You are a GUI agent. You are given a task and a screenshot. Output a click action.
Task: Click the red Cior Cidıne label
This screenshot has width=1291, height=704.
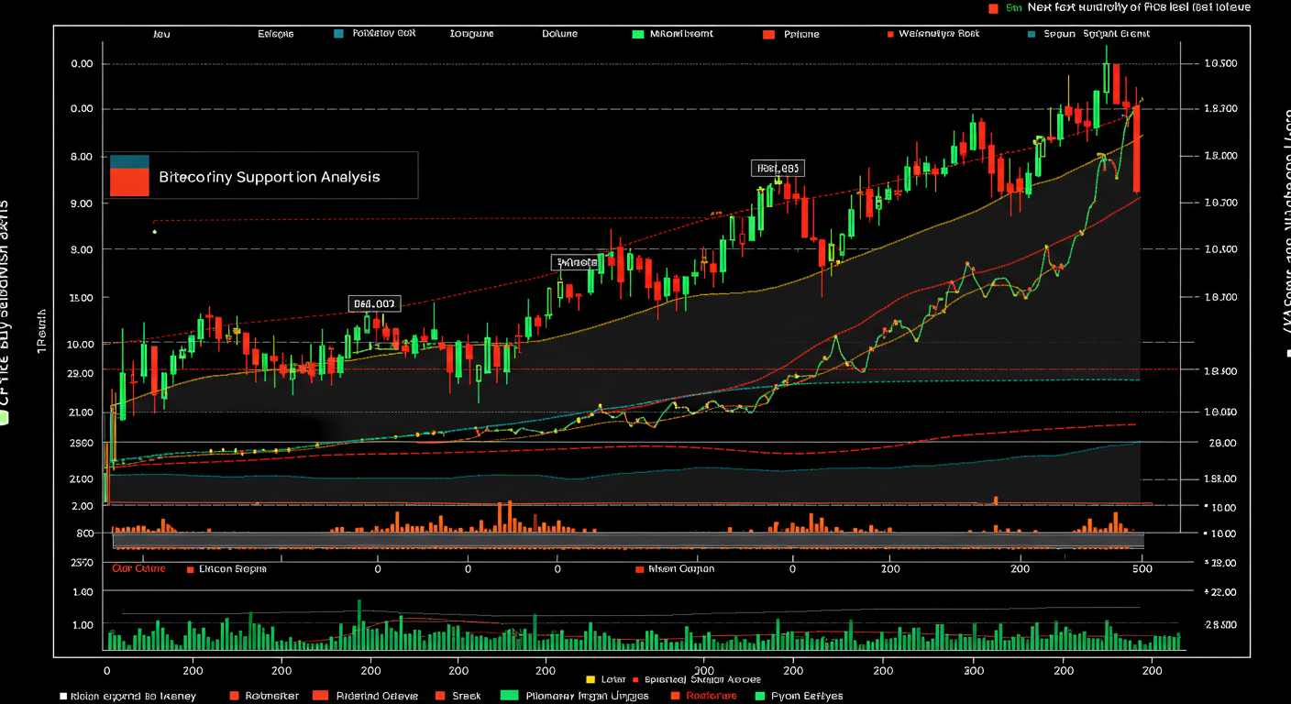(138, 568)
